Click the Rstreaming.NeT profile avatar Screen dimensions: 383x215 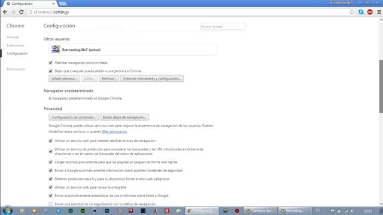click(56, 50)
